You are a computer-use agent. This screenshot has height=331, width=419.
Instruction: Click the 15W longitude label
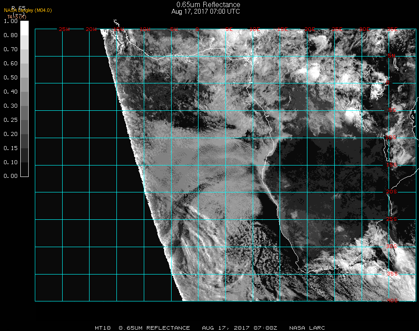pyautogui.click(x=119, y=29)
